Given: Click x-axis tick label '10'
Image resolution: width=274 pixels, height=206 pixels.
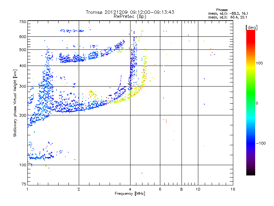Looking at the screenshot, I should (x=198, y=189).
